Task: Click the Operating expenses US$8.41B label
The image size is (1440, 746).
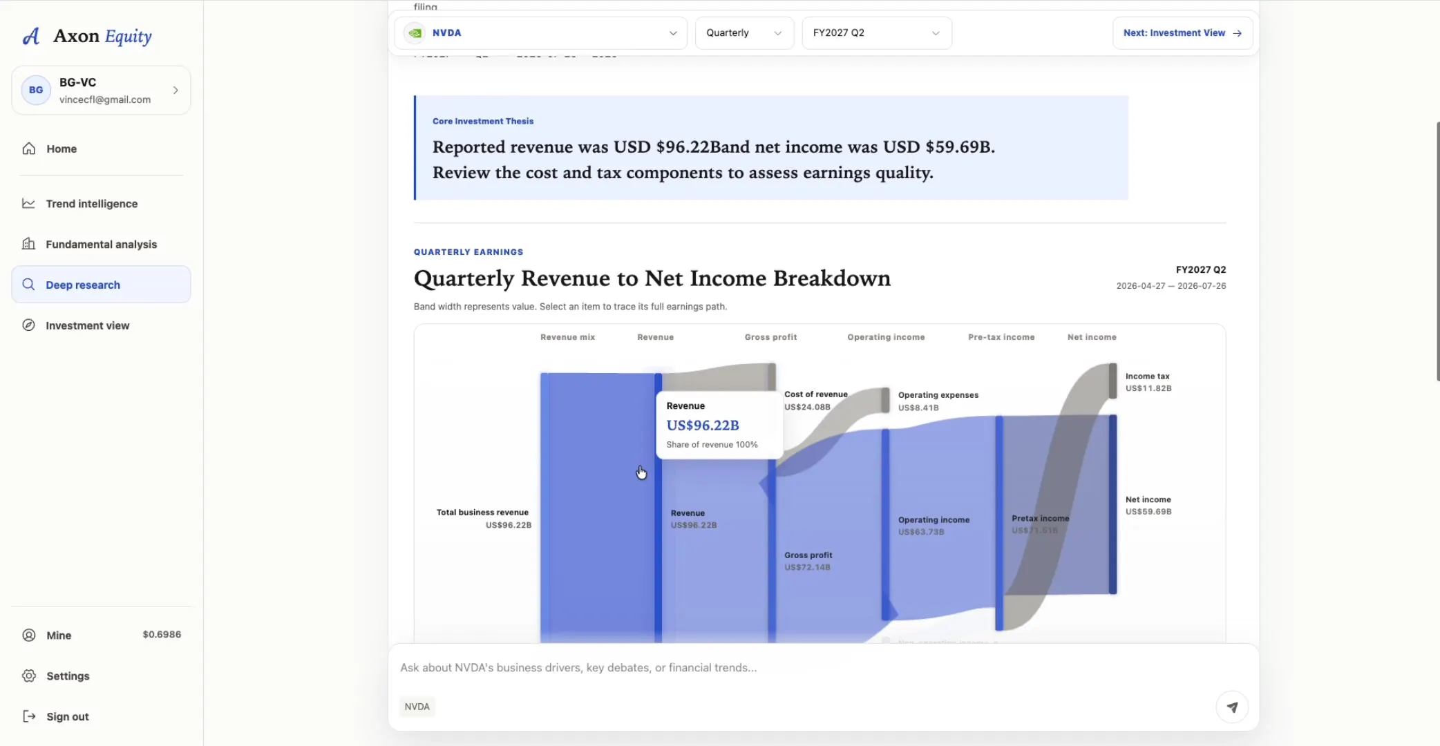Action: (x=938, y=401)
